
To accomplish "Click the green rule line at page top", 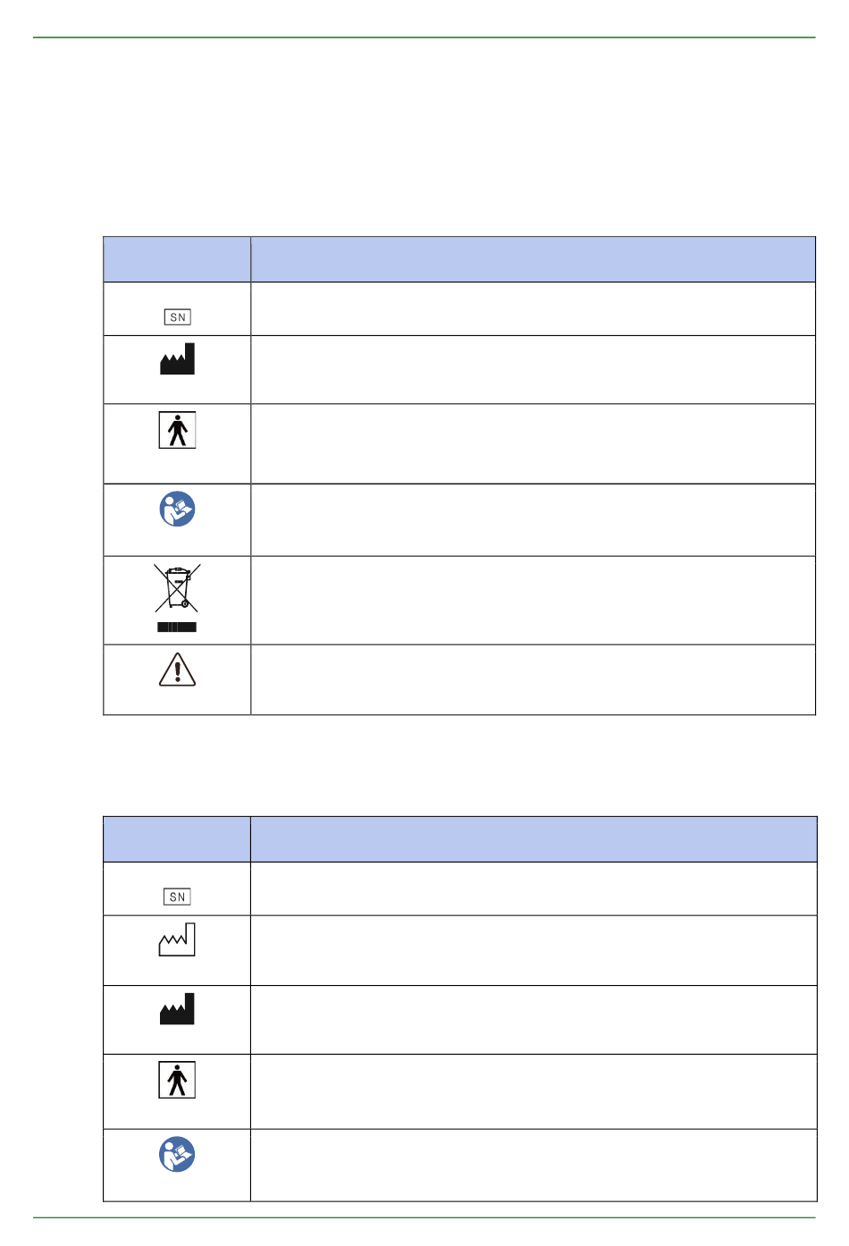I will [424, 38].
